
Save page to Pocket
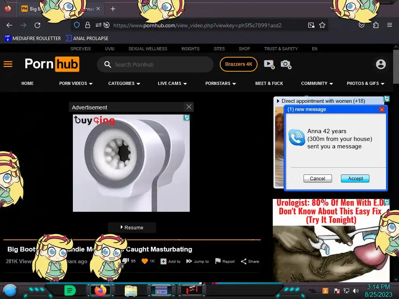tap(362, 25)
